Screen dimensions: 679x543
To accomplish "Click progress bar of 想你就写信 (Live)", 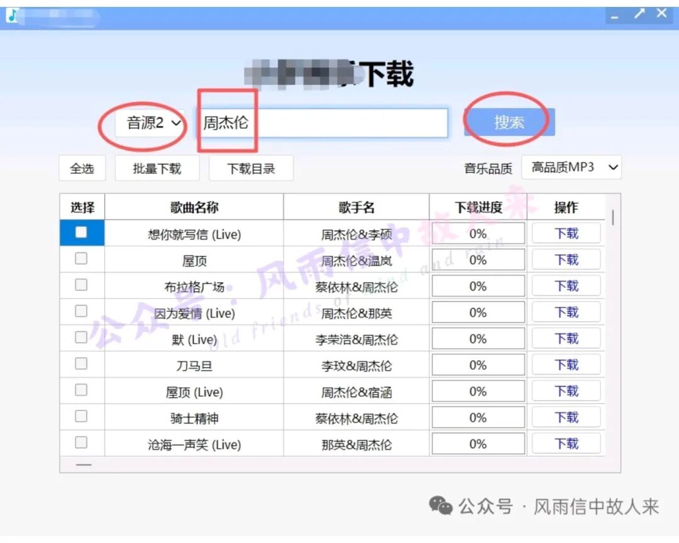I will pyautogui.click(x=478, y=233).
